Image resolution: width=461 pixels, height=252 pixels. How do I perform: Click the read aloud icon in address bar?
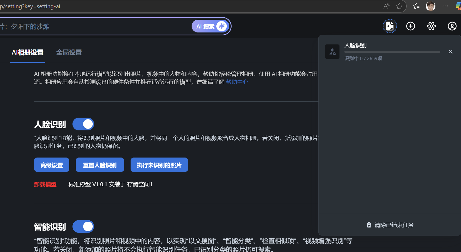click(x=386, y=6)
